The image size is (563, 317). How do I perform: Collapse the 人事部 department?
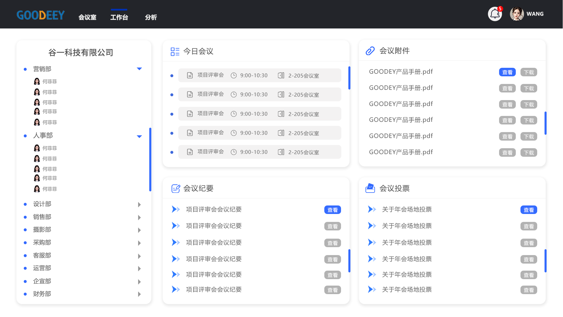tap(139, 136)
